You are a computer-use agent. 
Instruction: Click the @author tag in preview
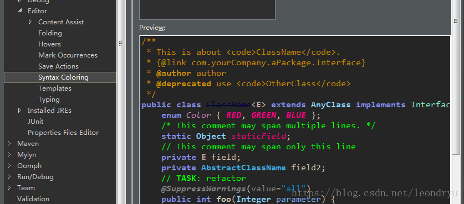coord(174,73)
